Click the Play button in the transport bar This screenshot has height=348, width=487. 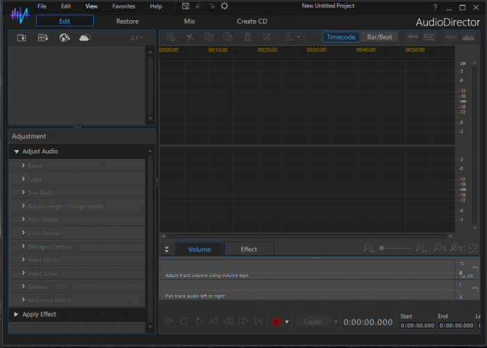coord(168,322)
